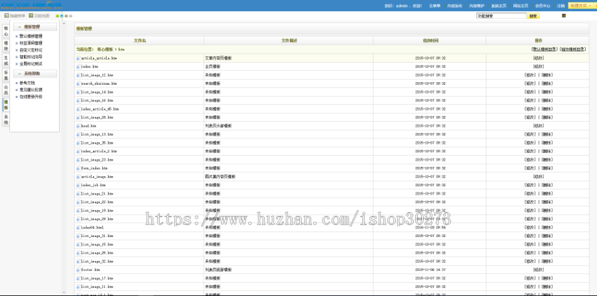The width and height of the screenshot is (597, 296).
Task: Click 删除 for list_image_12.htm
Action: tap(547, 75)
